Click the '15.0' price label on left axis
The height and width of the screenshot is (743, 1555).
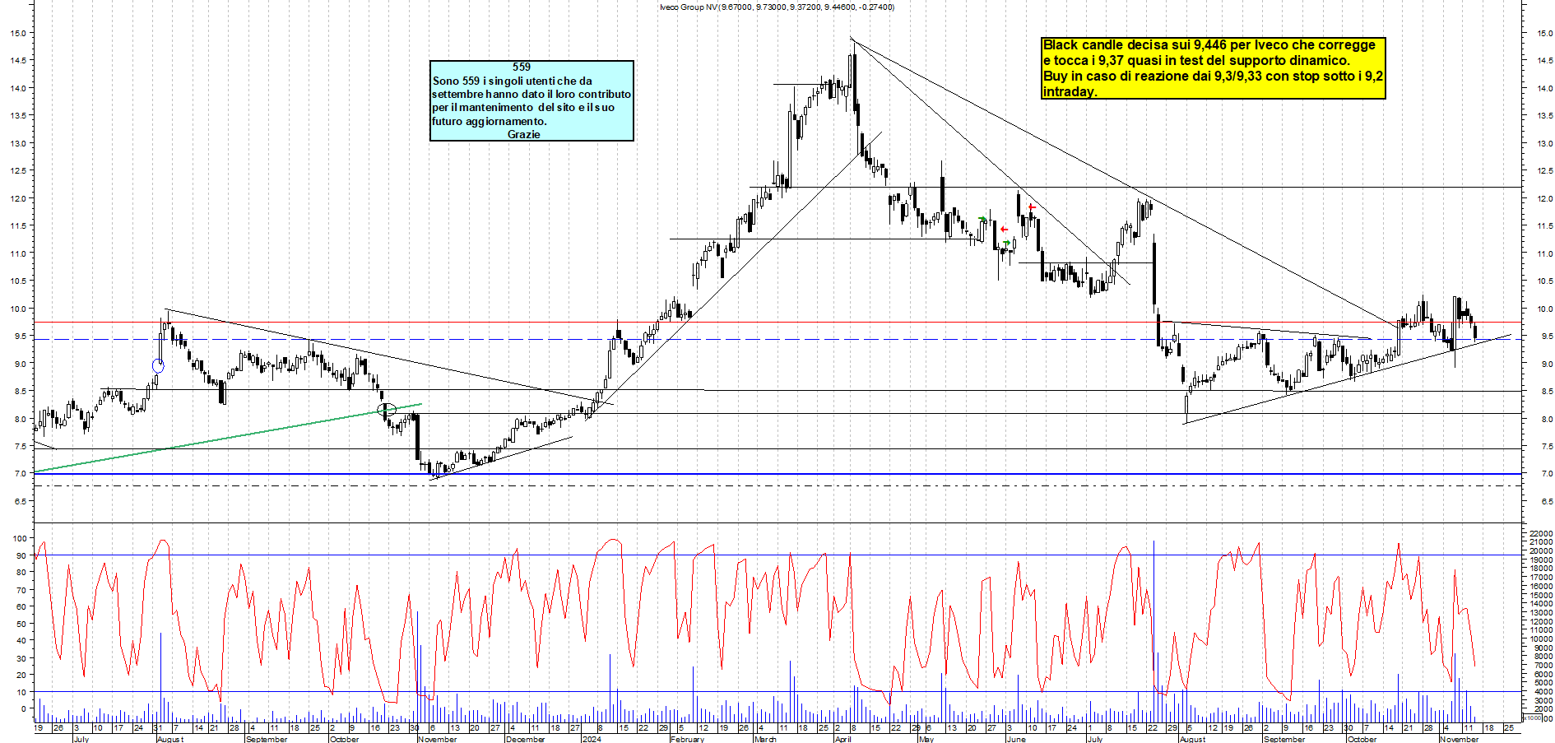[18, 33]
